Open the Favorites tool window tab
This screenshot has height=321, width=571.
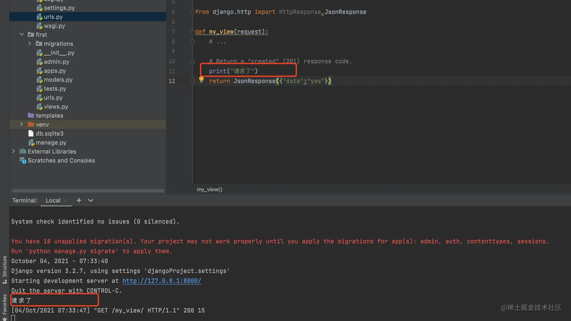[5, 307]
